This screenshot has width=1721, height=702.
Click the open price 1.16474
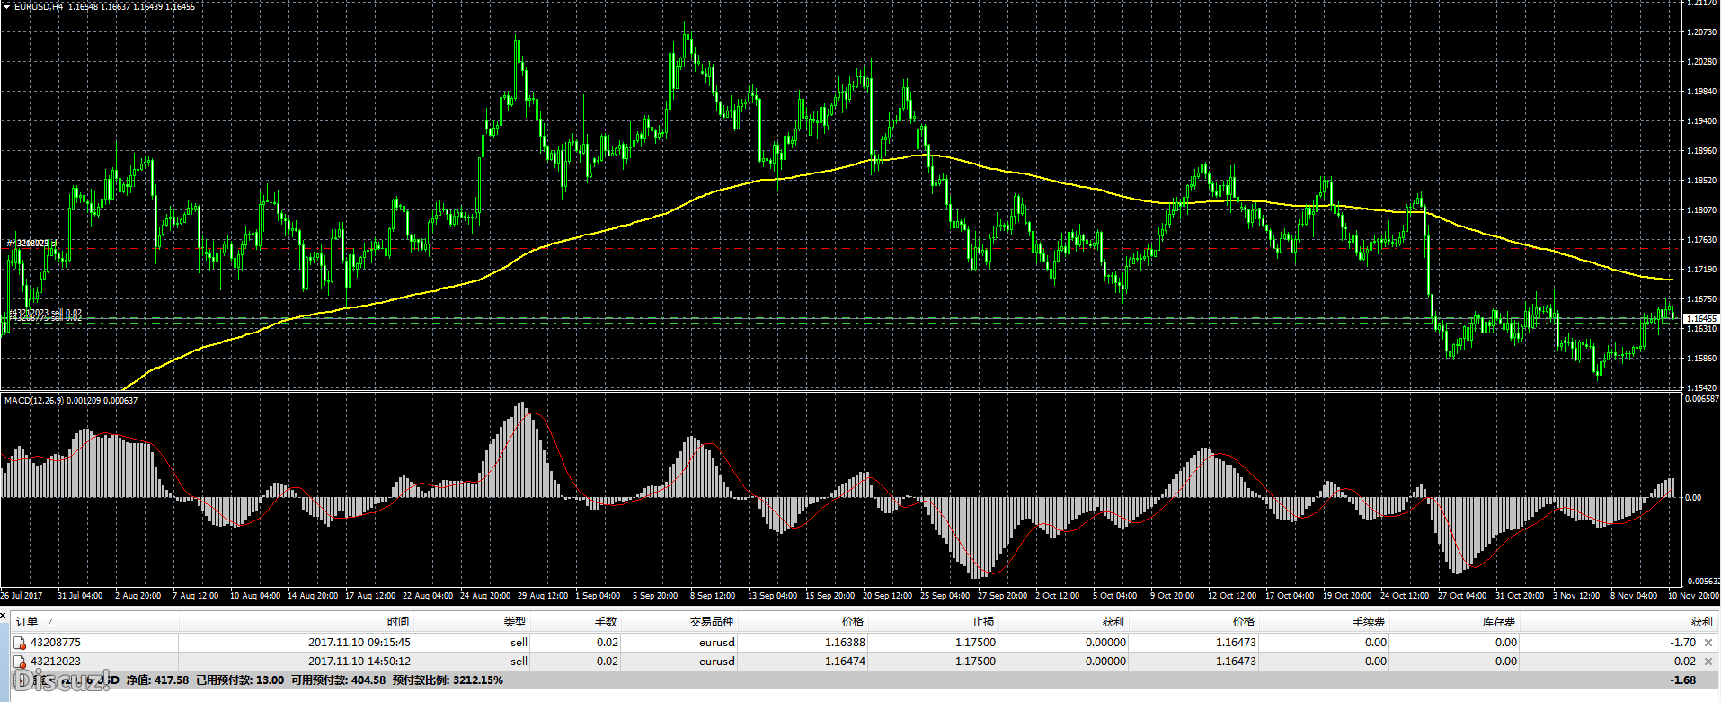(845, 662)
